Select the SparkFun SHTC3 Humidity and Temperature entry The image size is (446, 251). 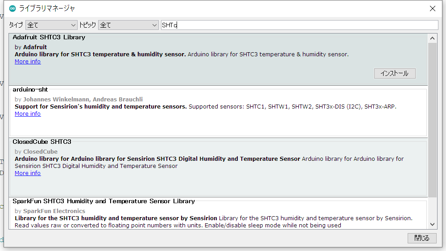click(x=103, y=201)
